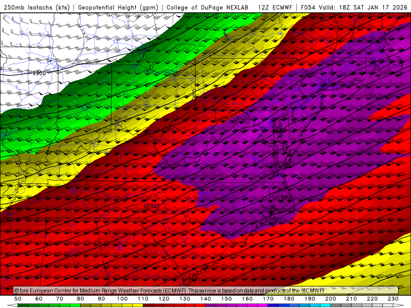Screen dimensions: 411x308
Task: Click the 150 value on the color scale
Action: tap(227, 299)
